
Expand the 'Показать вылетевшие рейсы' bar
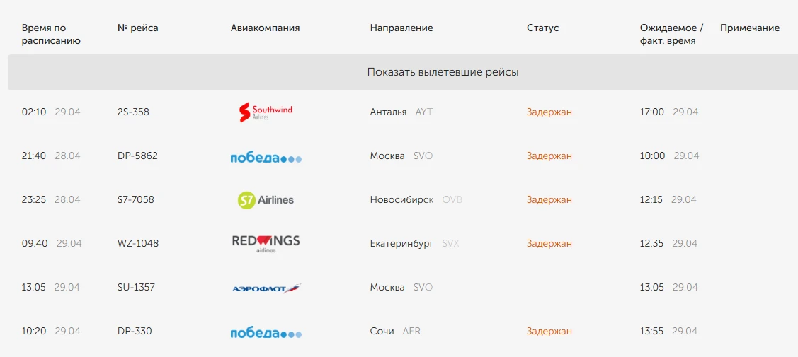pyautogui.click(x=443, y=72)
